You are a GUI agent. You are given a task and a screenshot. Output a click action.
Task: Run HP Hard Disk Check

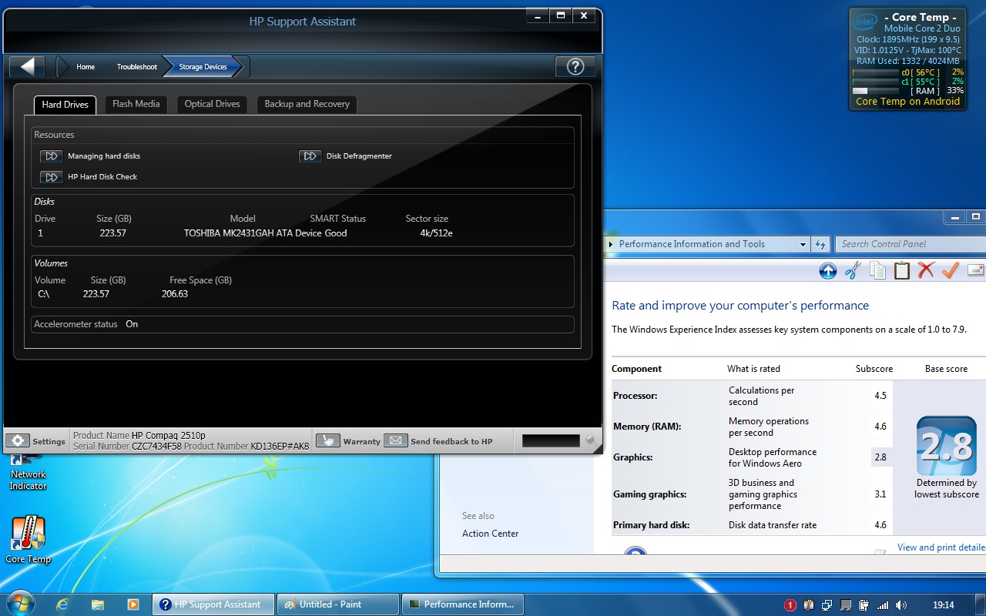tap(89, 176)
